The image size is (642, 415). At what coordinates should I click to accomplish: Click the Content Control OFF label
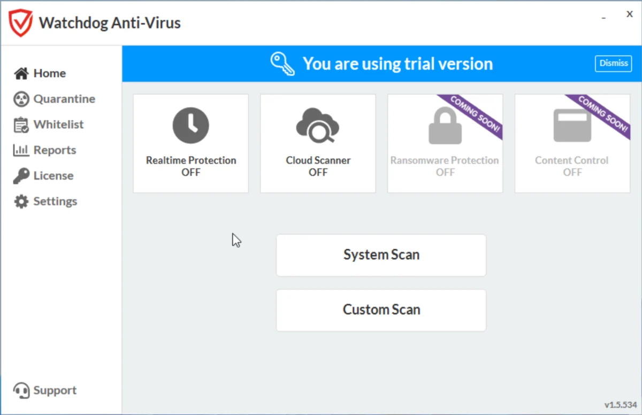pos(572,173)
